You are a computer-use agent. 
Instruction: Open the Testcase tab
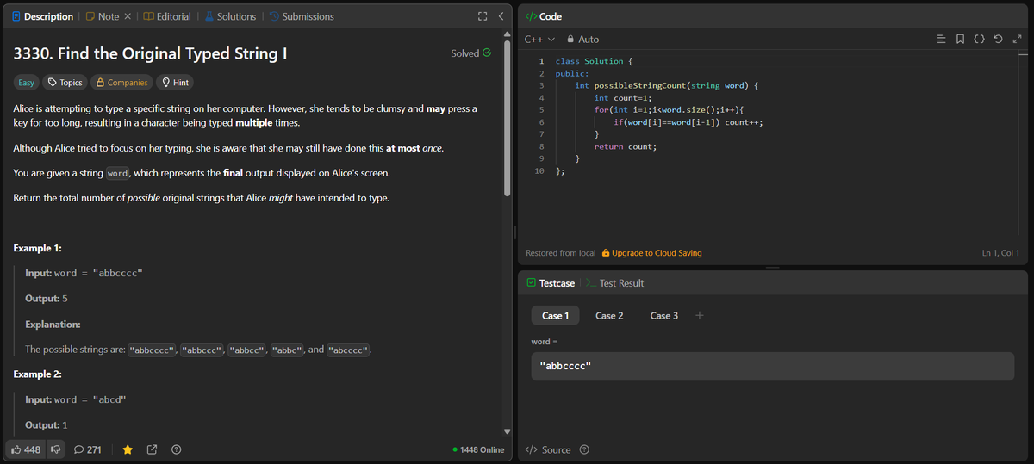[x=550, y=283]
